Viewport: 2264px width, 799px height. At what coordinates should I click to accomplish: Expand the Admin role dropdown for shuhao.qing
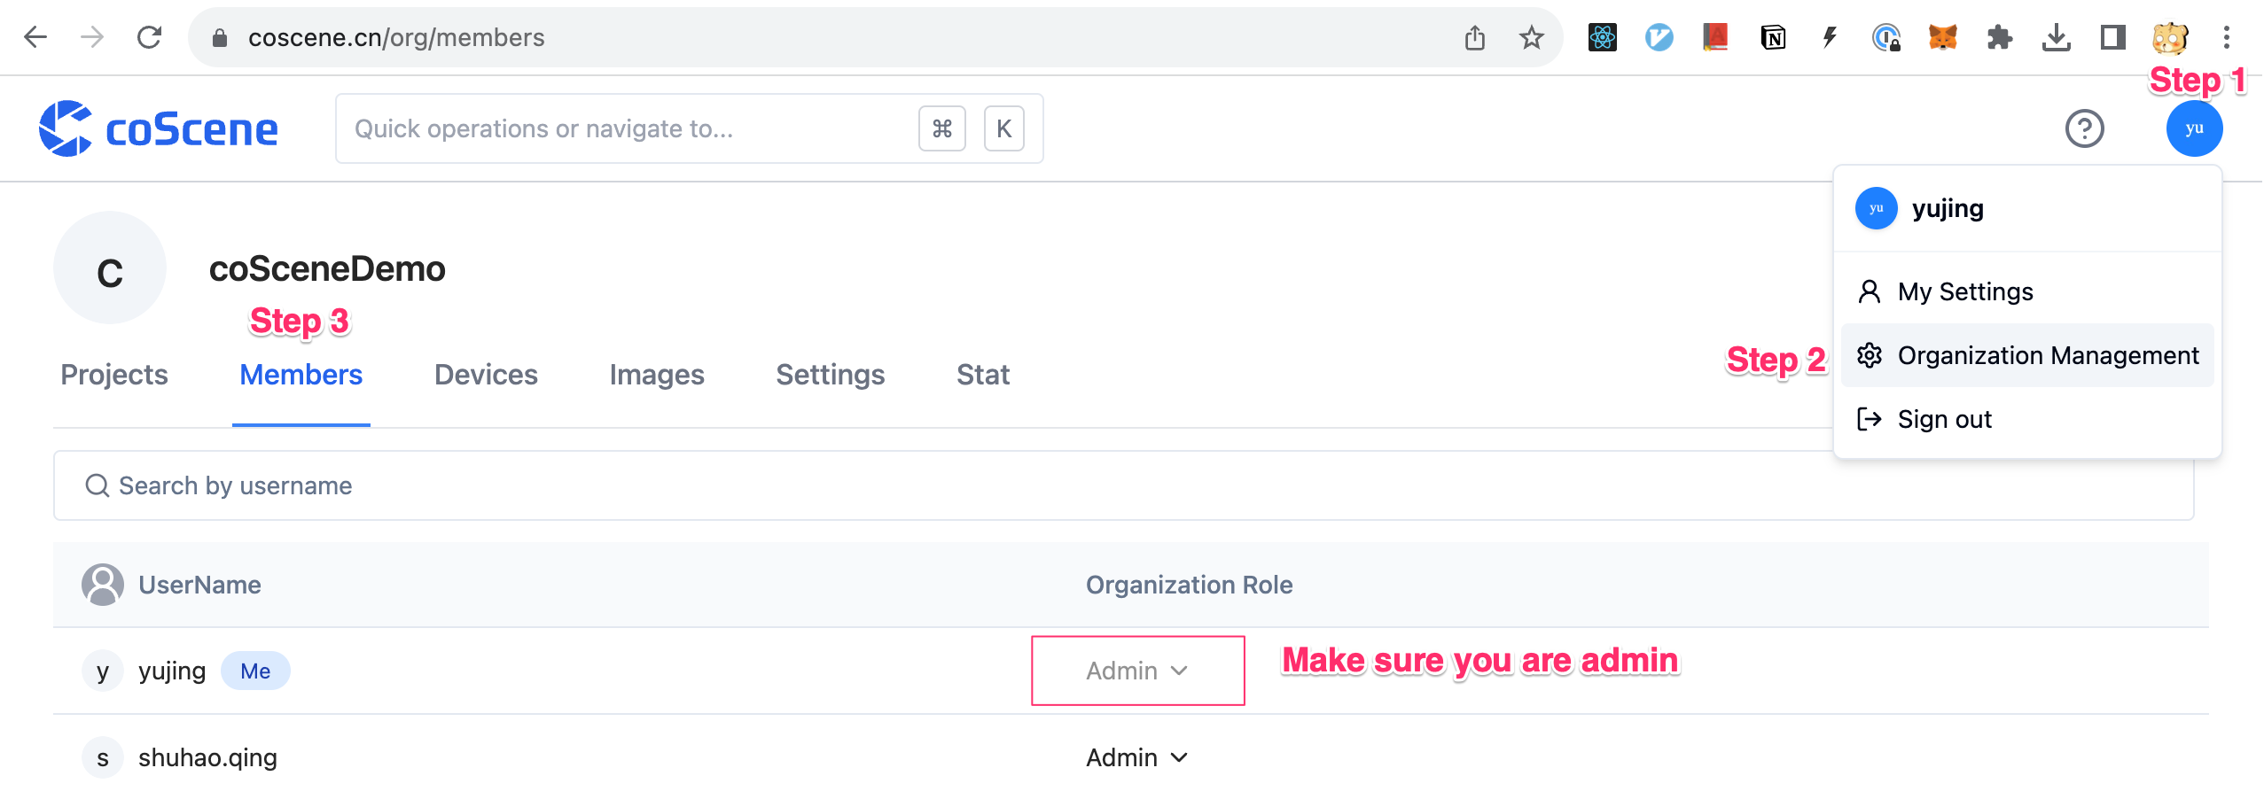(x=1137, y=757)
